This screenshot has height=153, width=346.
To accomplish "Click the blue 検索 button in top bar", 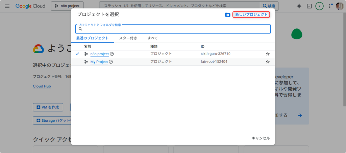I will click(269, 6).
